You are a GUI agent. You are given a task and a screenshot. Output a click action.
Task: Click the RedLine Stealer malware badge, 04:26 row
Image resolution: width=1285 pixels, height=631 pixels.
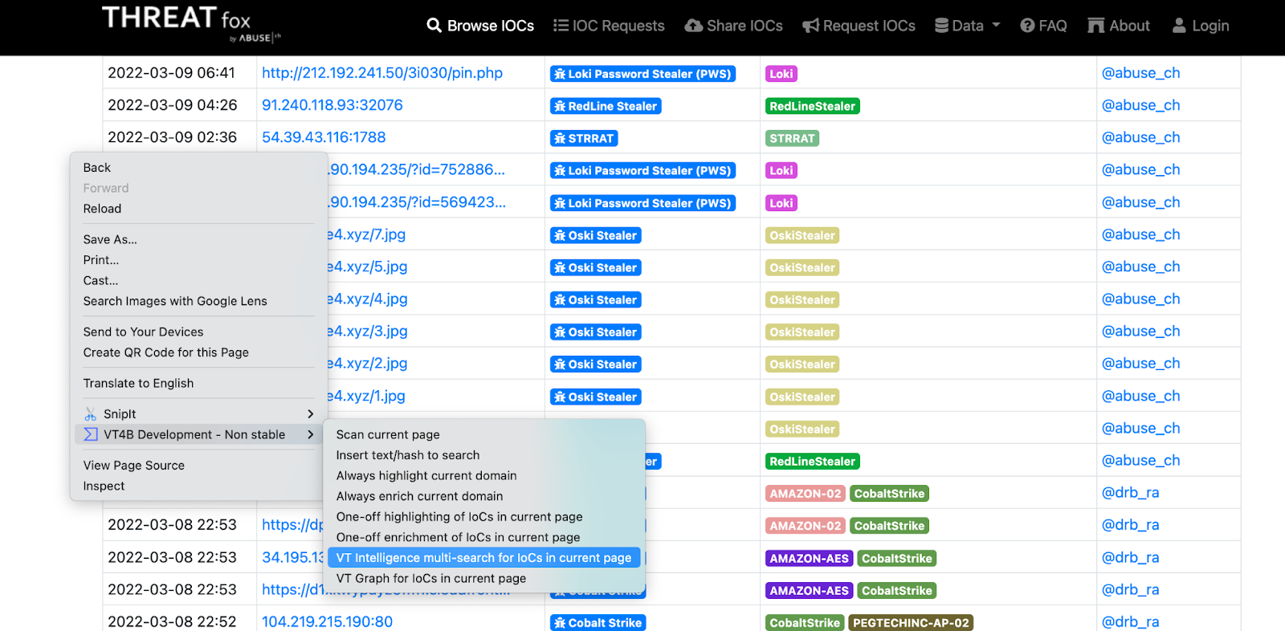click(606, 106)
